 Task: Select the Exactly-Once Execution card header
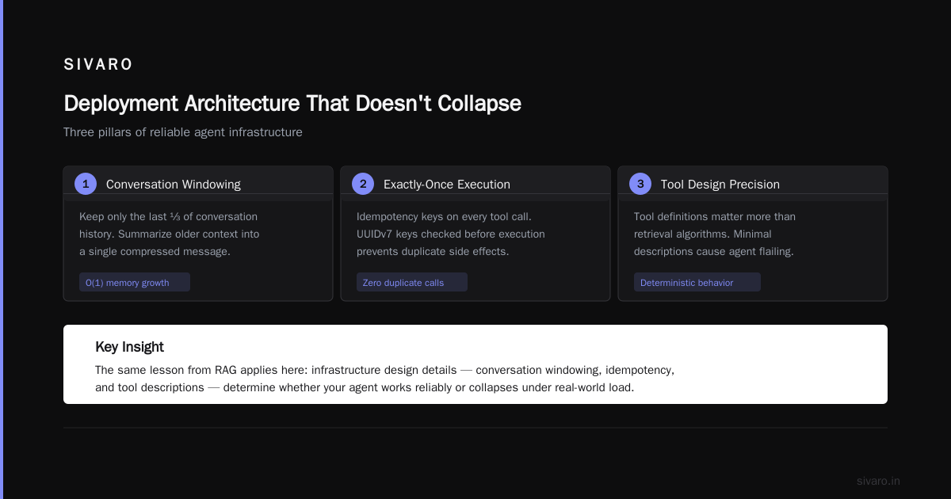pos(475,184)
